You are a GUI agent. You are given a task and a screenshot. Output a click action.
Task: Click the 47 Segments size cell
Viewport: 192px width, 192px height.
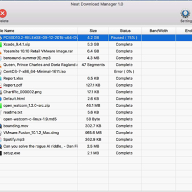[x=93, y=65]
